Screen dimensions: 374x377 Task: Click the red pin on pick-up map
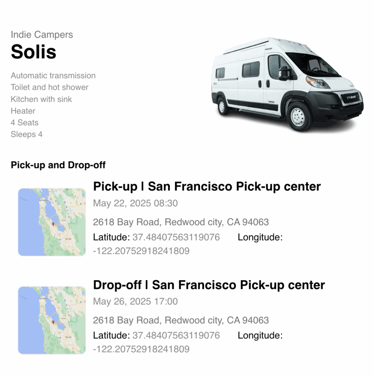[53, 224]
